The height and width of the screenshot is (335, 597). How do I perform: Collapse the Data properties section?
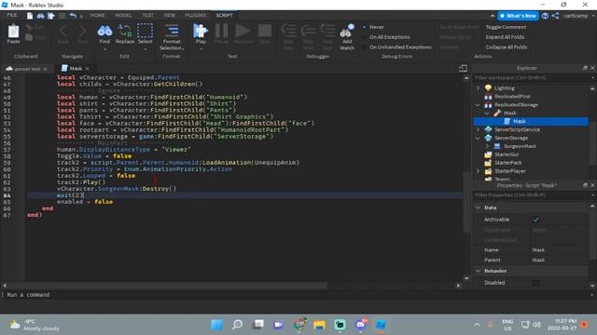479,208
